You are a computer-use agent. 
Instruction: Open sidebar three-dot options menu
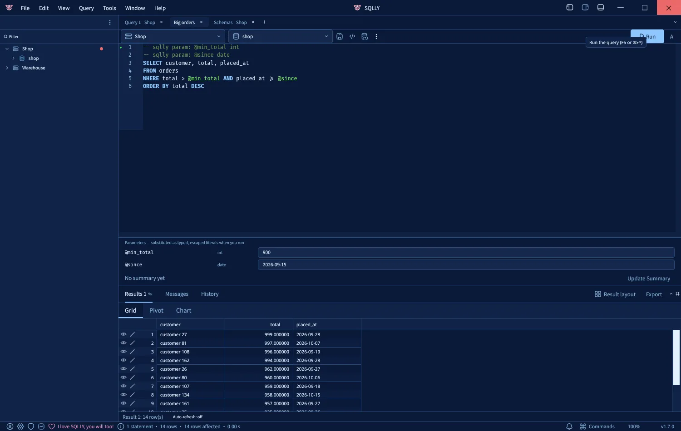click(x=110, y=22)
